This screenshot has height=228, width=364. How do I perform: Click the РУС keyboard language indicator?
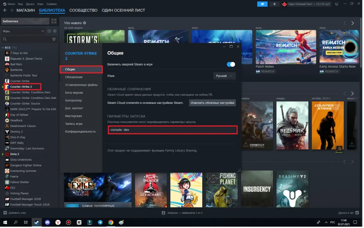(x=333, y=222)
